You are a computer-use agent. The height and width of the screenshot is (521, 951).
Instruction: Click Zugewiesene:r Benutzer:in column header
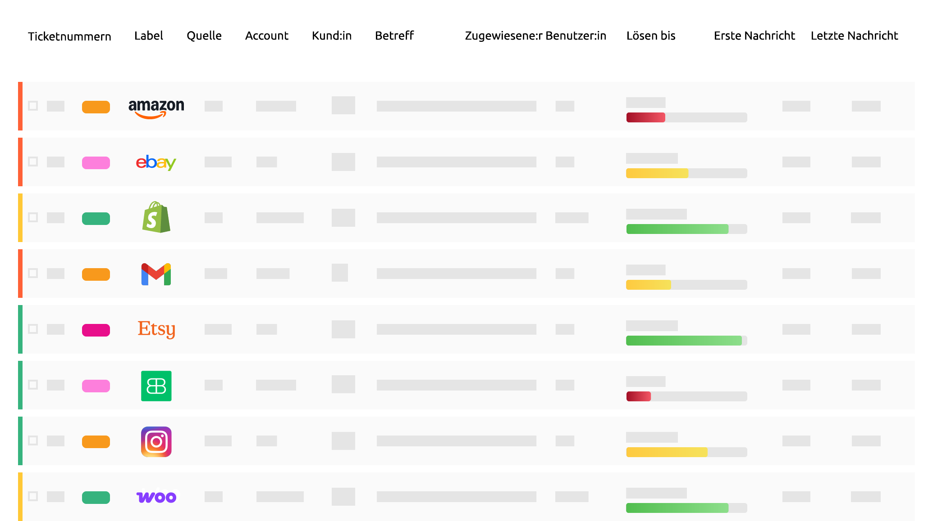pyautogui.click(x=535, y=36)
